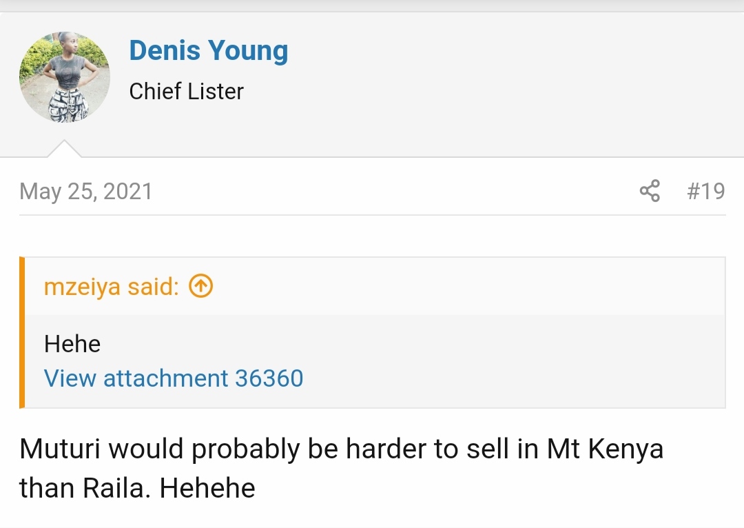This screenshot has width=744, height=528.
Task: Click the orange left border of the quote
Action: tap(22, 332)
